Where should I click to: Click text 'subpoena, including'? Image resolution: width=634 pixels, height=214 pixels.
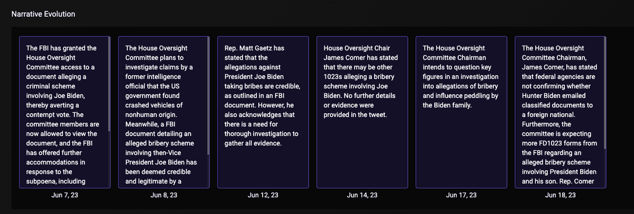pos(55,182)
